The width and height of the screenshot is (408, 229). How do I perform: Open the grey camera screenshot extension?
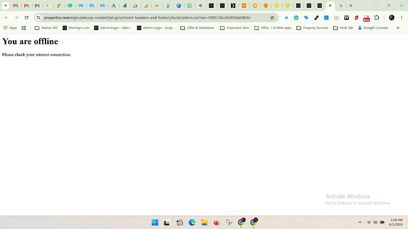tap(336, 18)
